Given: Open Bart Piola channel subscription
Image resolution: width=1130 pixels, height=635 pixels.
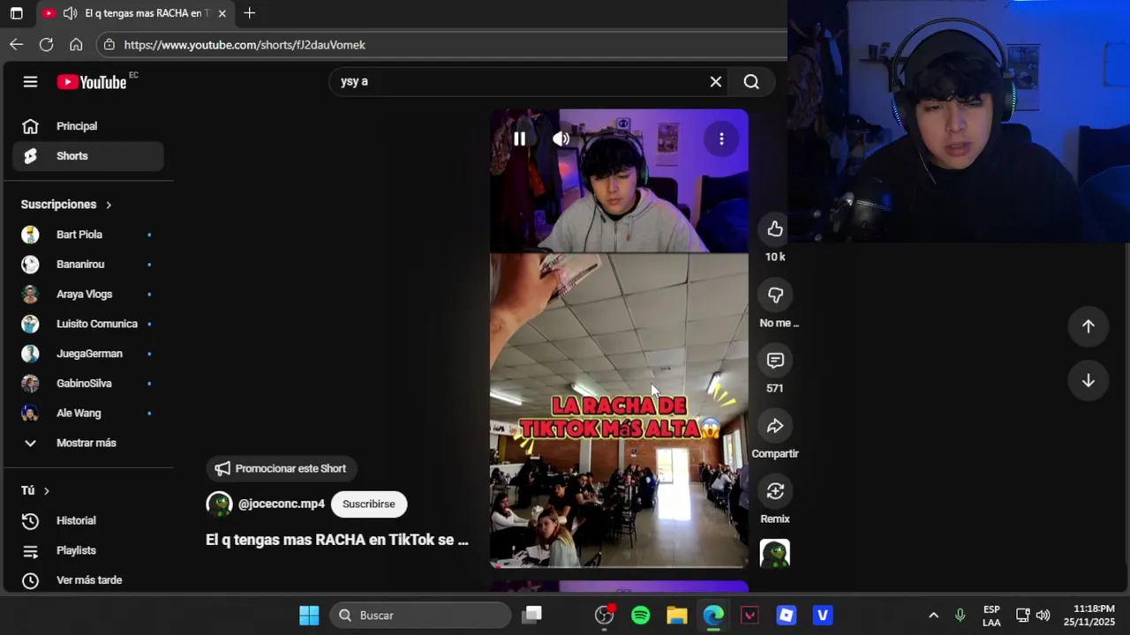Looking at the screenshot, I should coord(88,235).
